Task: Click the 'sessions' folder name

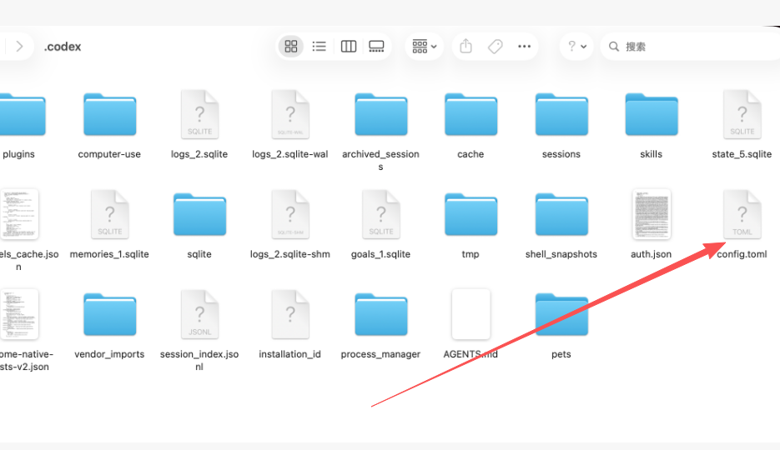Action: pos(561,154)
